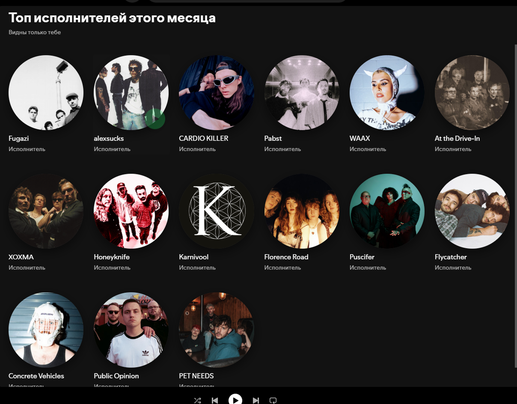Click 'Исполнитель' label under Pabst
Viewport: 517px width, 404px height.
(x=283, y=149)
